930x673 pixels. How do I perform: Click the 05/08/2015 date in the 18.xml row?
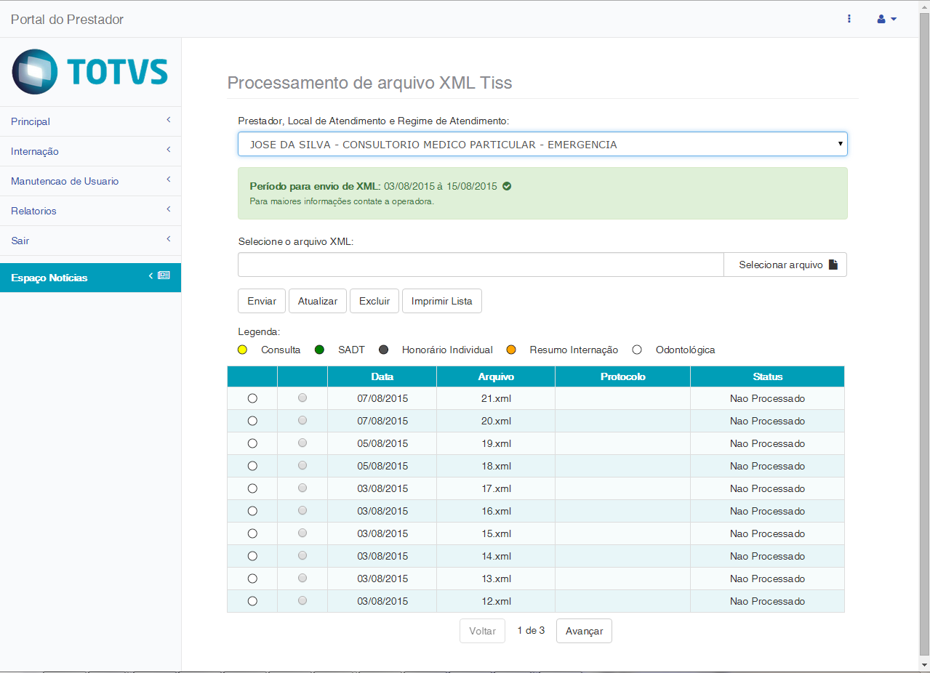click(382, 466)
